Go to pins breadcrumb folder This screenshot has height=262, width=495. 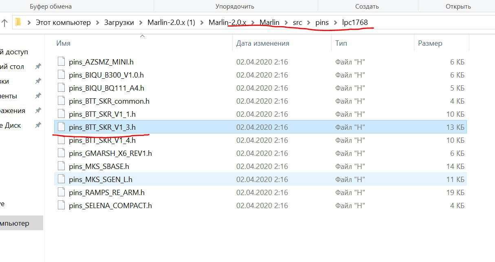[322, 23]
